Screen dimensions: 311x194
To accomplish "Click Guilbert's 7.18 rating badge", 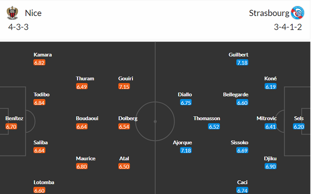I will 242,63.
